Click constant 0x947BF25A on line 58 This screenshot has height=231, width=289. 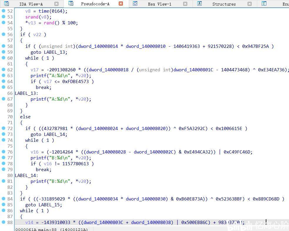pos(255,46)
